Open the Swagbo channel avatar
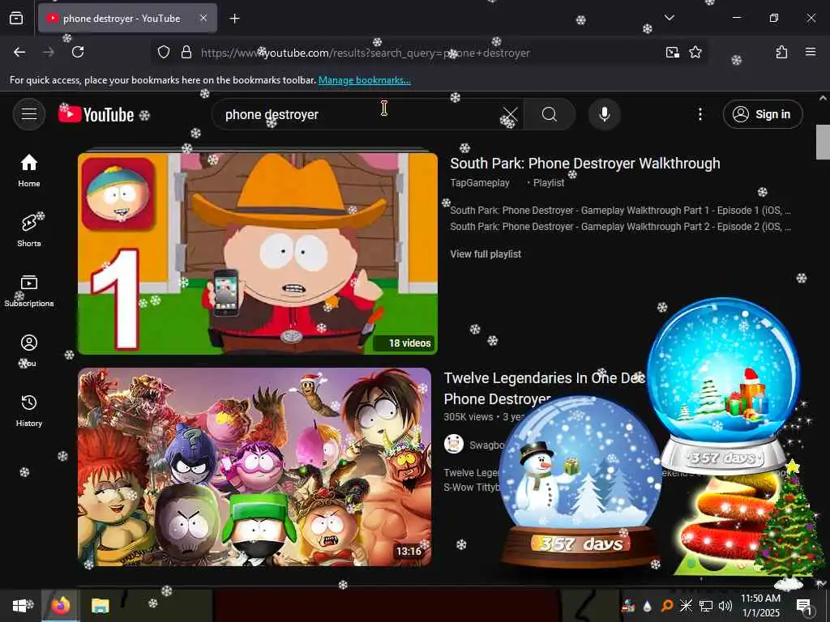 tap(454, 444)
